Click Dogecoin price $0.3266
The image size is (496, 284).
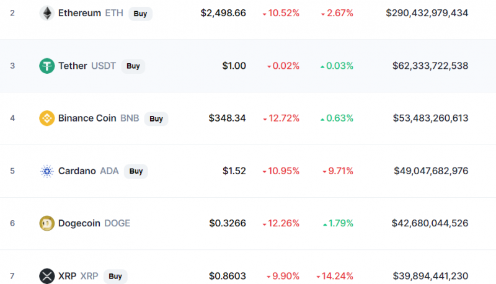pos(228,223)
